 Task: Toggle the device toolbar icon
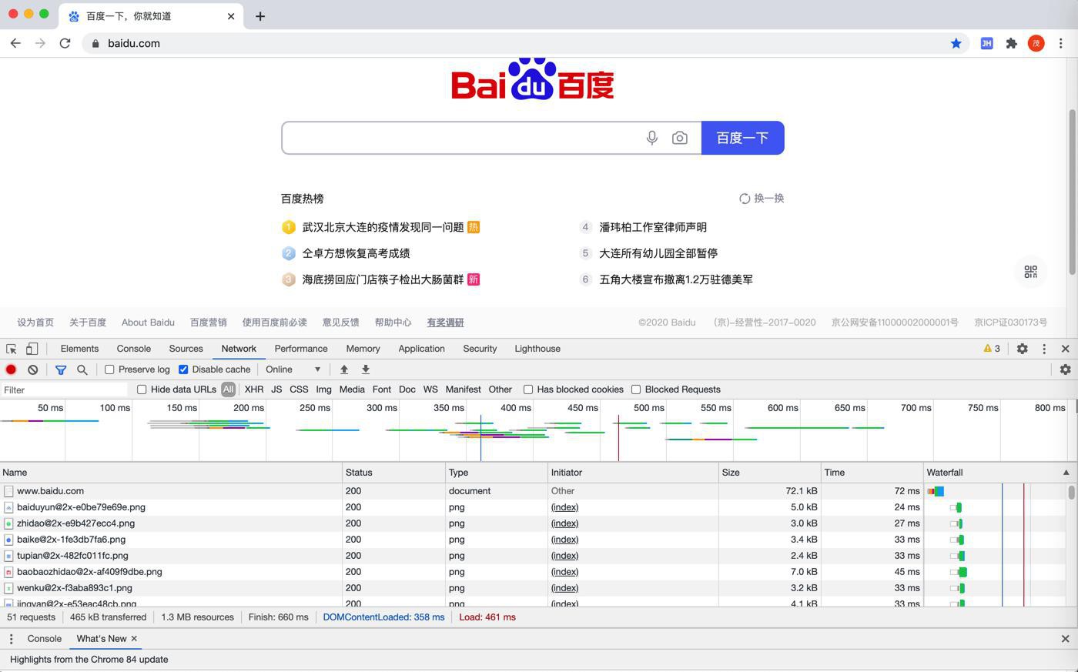32,349
